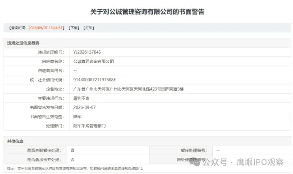This screenshot has height=174, width=293.
Task: Click the 违规处理信息概要 section header
Action: [23, 43]
